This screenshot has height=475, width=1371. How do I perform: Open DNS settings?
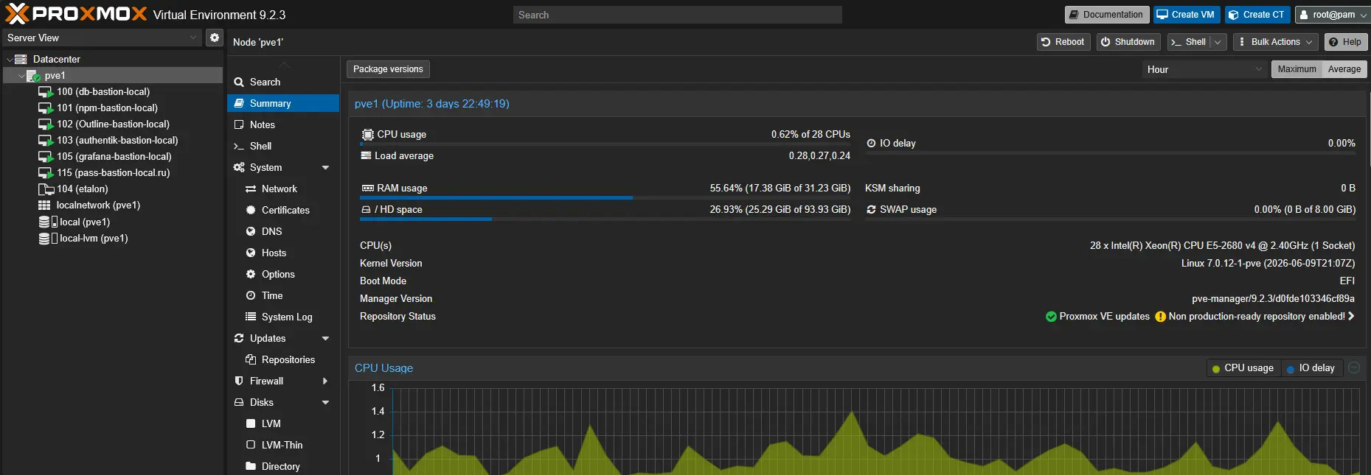click(283, 231)
